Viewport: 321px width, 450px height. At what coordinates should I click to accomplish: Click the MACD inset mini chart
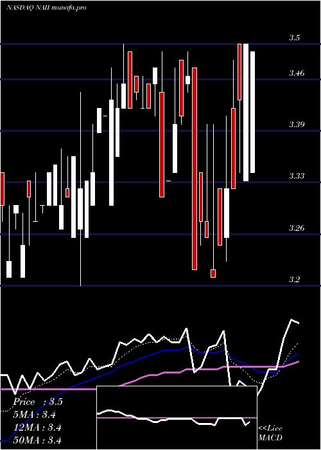coord(177,418)
